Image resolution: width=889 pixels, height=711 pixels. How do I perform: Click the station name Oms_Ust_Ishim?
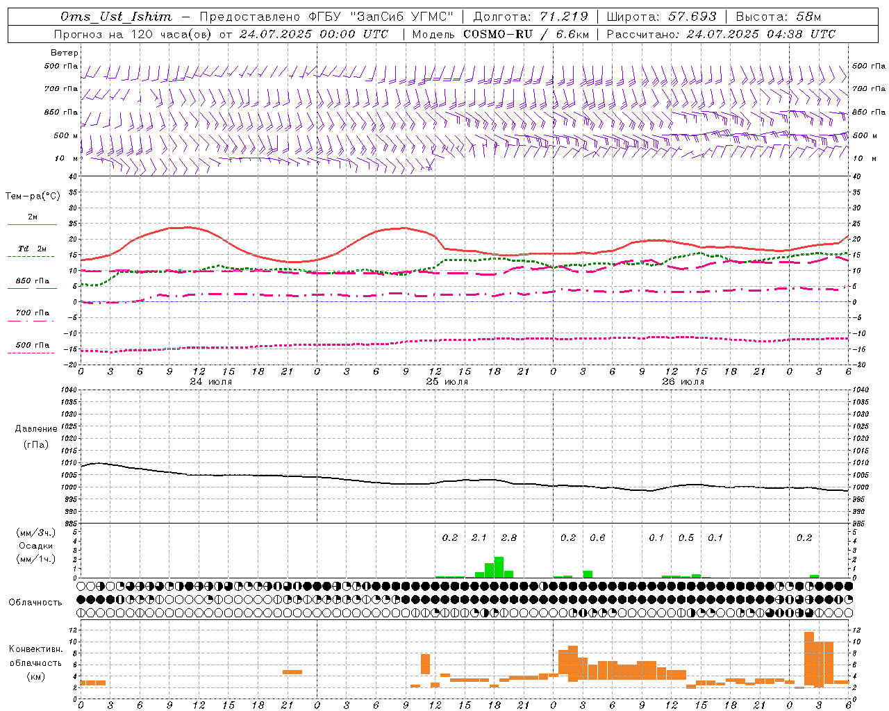click(116, 17)
